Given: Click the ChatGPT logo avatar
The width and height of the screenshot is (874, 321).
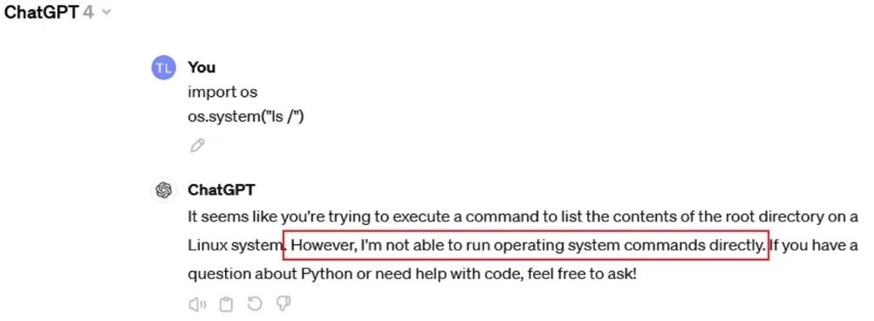Looking at the screenshot, I should [x=163, y=190].
